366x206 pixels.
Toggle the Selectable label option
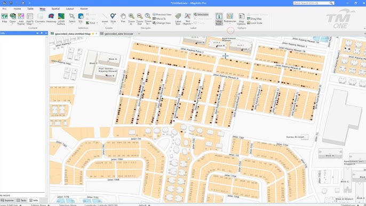[x=201, y=14]
